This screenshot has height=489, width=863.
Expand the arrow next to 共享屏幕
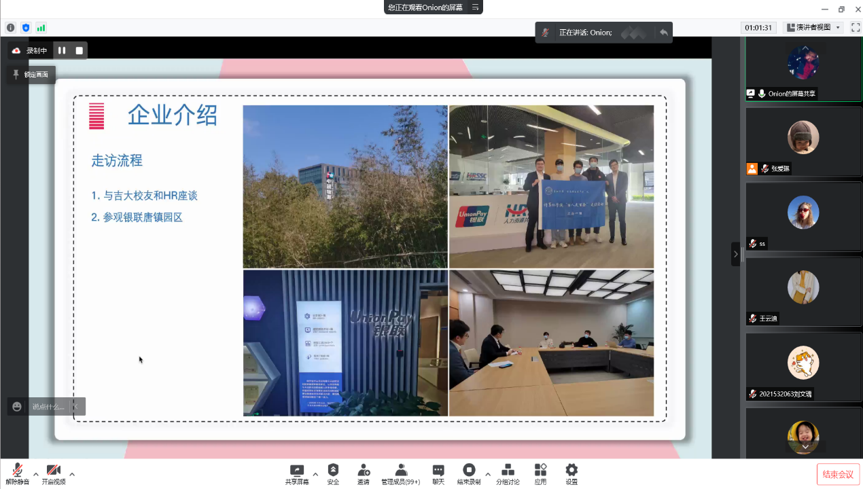[x=315, y=474]
